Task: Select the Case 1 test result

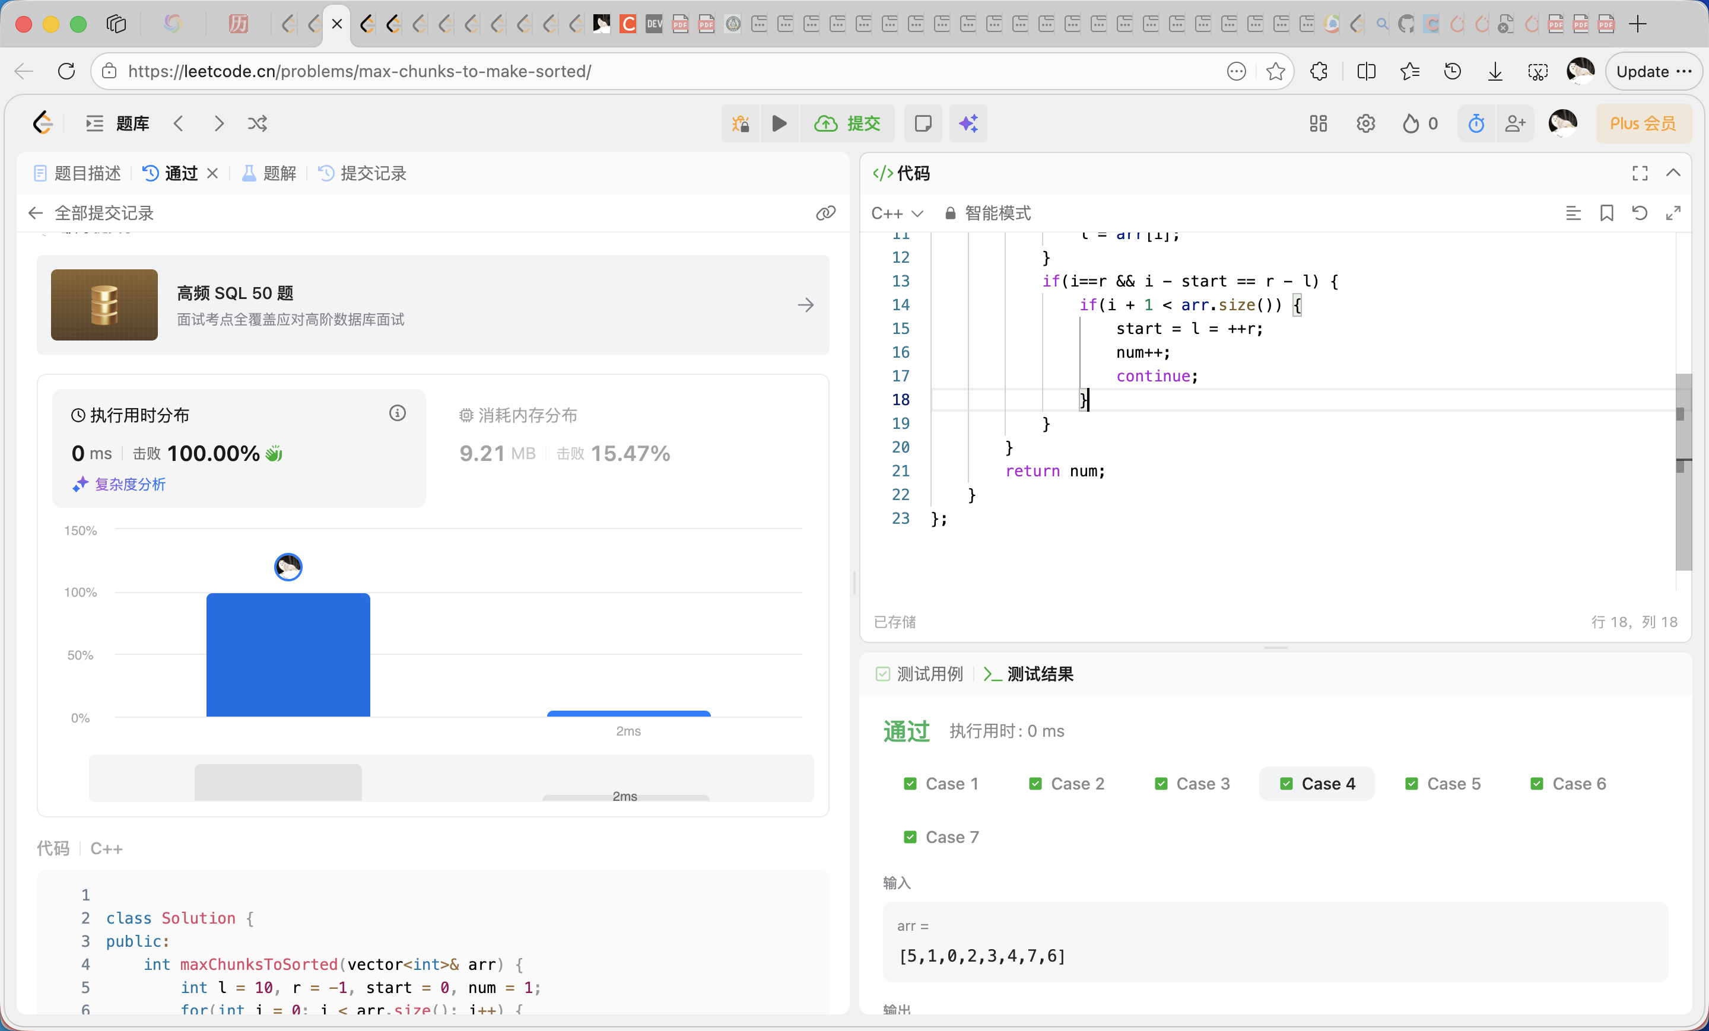Action: click(942, 784)
